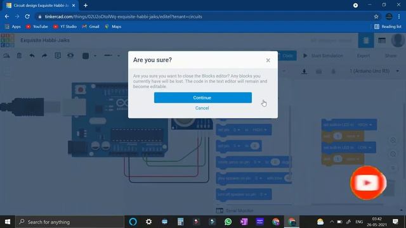Click the wire type line icon
Screen dimensions: 406x228
(108, 56)
